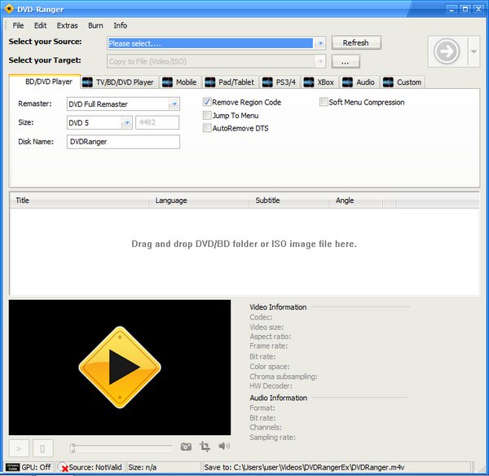Click the drag and drop hint text
Image resolution: width=489 pixels, height=476 pixels.
(x=244, y=244)
